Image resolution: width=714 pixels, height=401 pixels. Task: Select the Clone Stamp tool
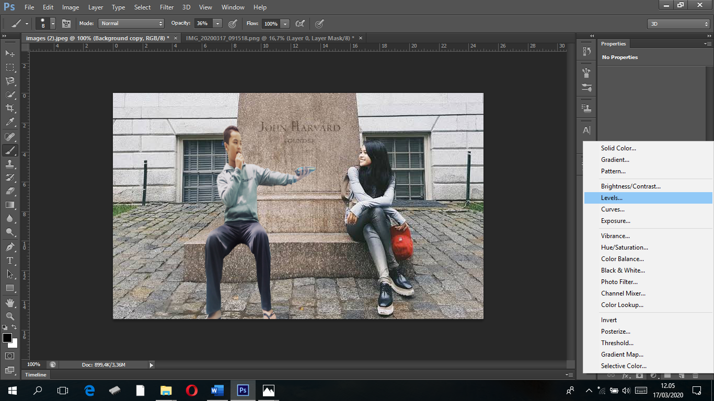click(x=10, y=164)
